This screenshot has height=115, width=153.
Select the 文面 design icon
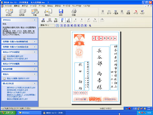tap(34, 12)
